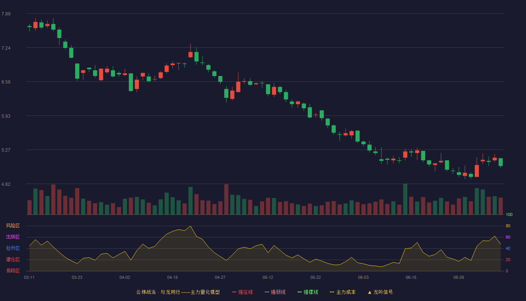
Task: Click the 04-02 date label
Action: (125, 277)
